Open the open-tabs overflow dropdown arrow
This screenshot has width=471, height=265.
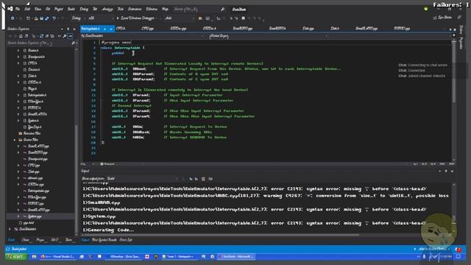pyautogui.click(x=450, y=29)
